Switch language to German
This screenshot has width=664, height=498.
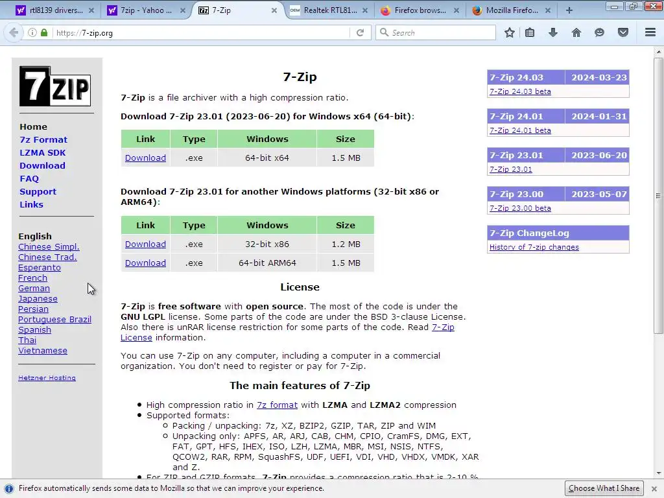click(34, 289)
